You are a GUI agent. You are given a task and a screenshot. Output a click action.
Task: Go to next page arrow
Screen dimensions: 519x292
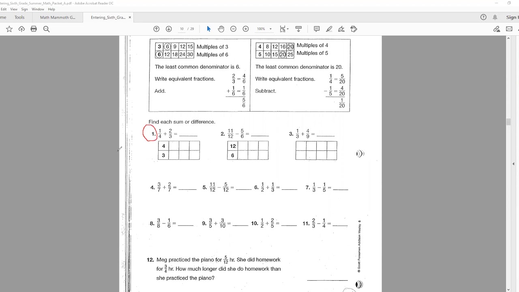(x=169, y=29)
